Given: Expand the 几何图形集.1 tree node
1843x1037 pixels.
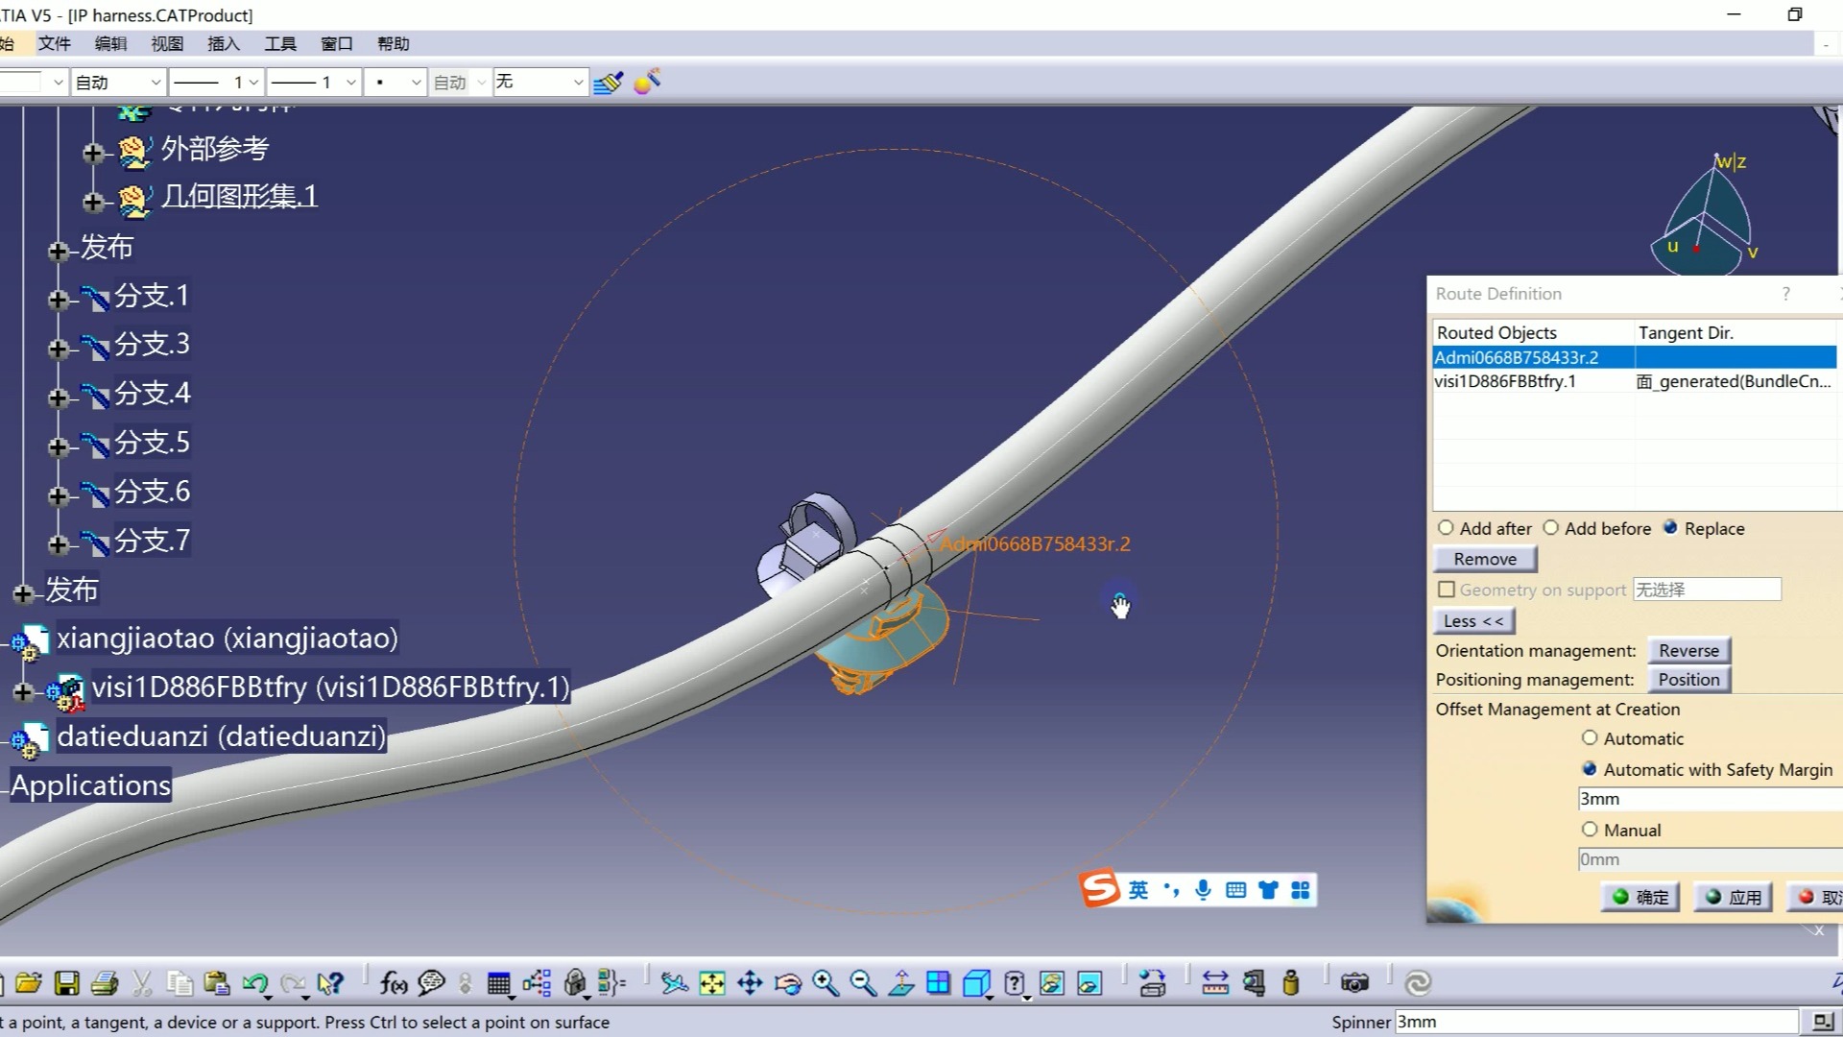Looking at the screenshot, I should tap(93, 202).
